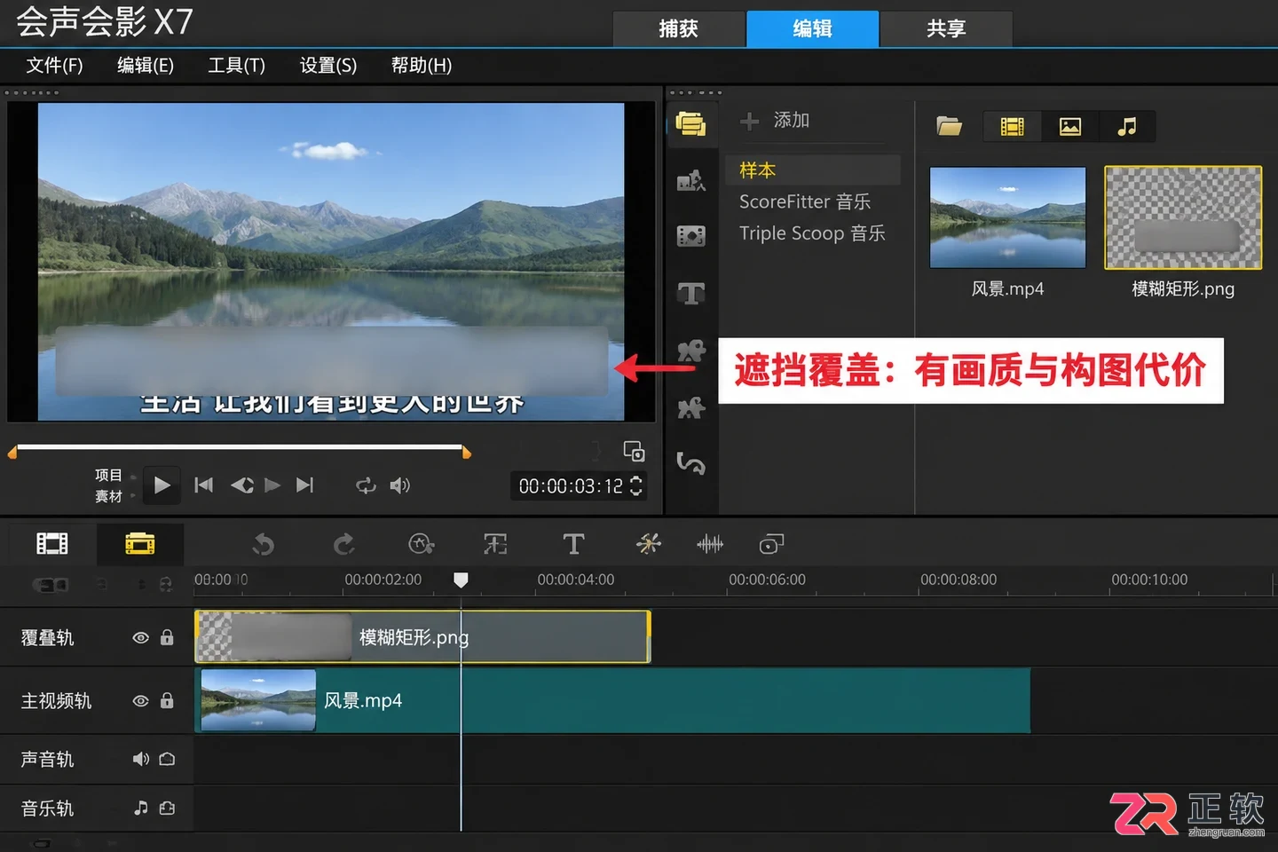Screen dimensions: 1278x852
Task: Click the music note icon on 音乐轨
Action: coord(140,808)
